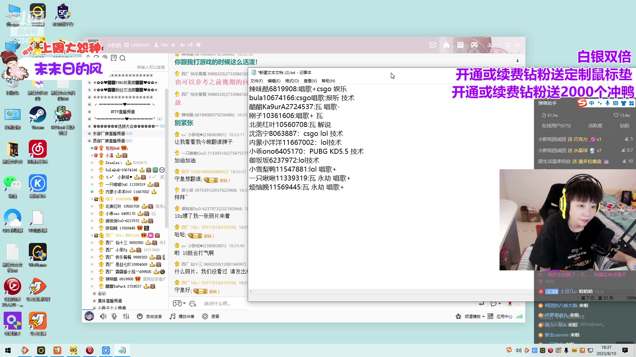The width and height of the screenshot is (636, 357).
Task: Select 集体直播频道 in channel tree
Action: (110, 301)
